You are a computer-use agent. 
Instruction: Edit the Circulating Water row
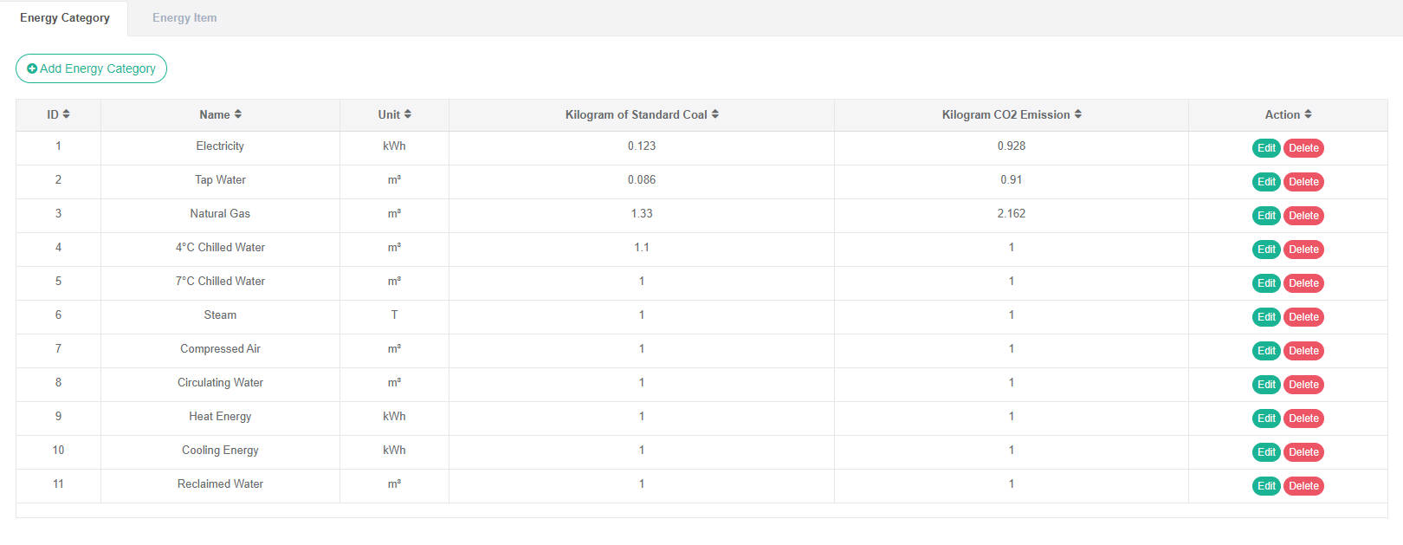click(x=1266, y=385)
